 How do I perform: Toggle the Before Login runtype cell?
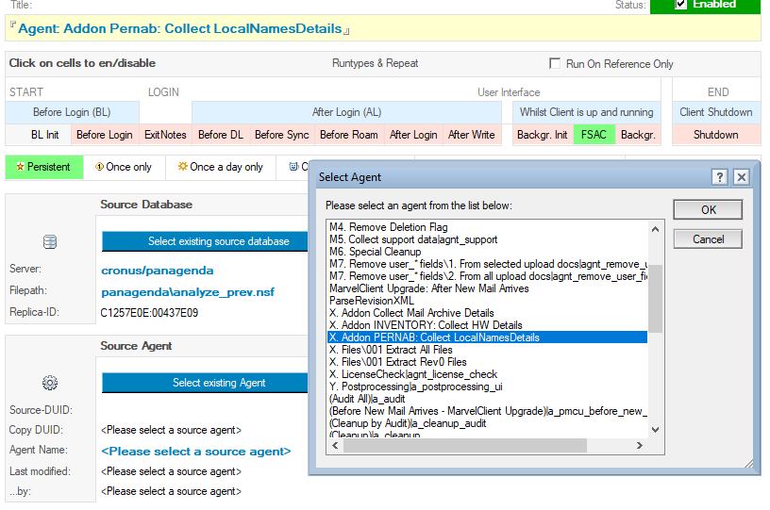coord(105,135)
